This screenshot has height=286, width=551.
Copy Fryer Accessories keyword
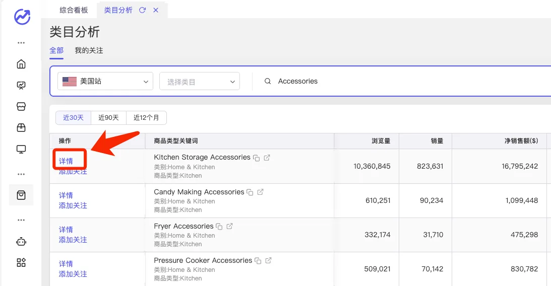(x=219, y=227)
